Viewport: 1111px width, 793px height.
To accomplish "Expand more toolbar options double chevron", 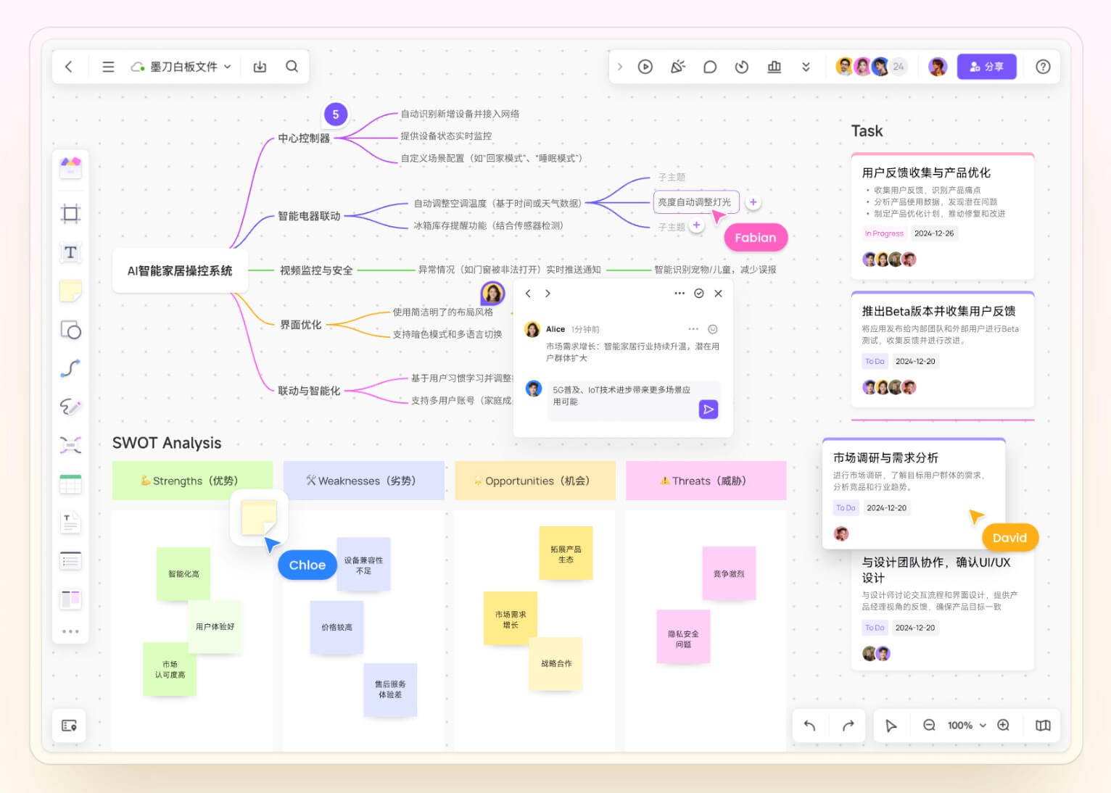I will click(x=806, y=67).
